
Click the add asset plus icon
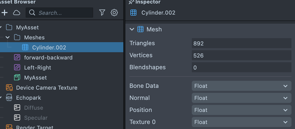pyautogui.click(x=5, y=13)
